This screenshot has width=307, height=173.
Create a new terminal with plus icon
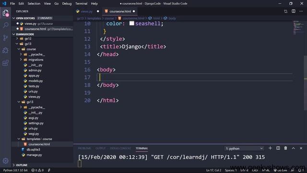point(270,148)
